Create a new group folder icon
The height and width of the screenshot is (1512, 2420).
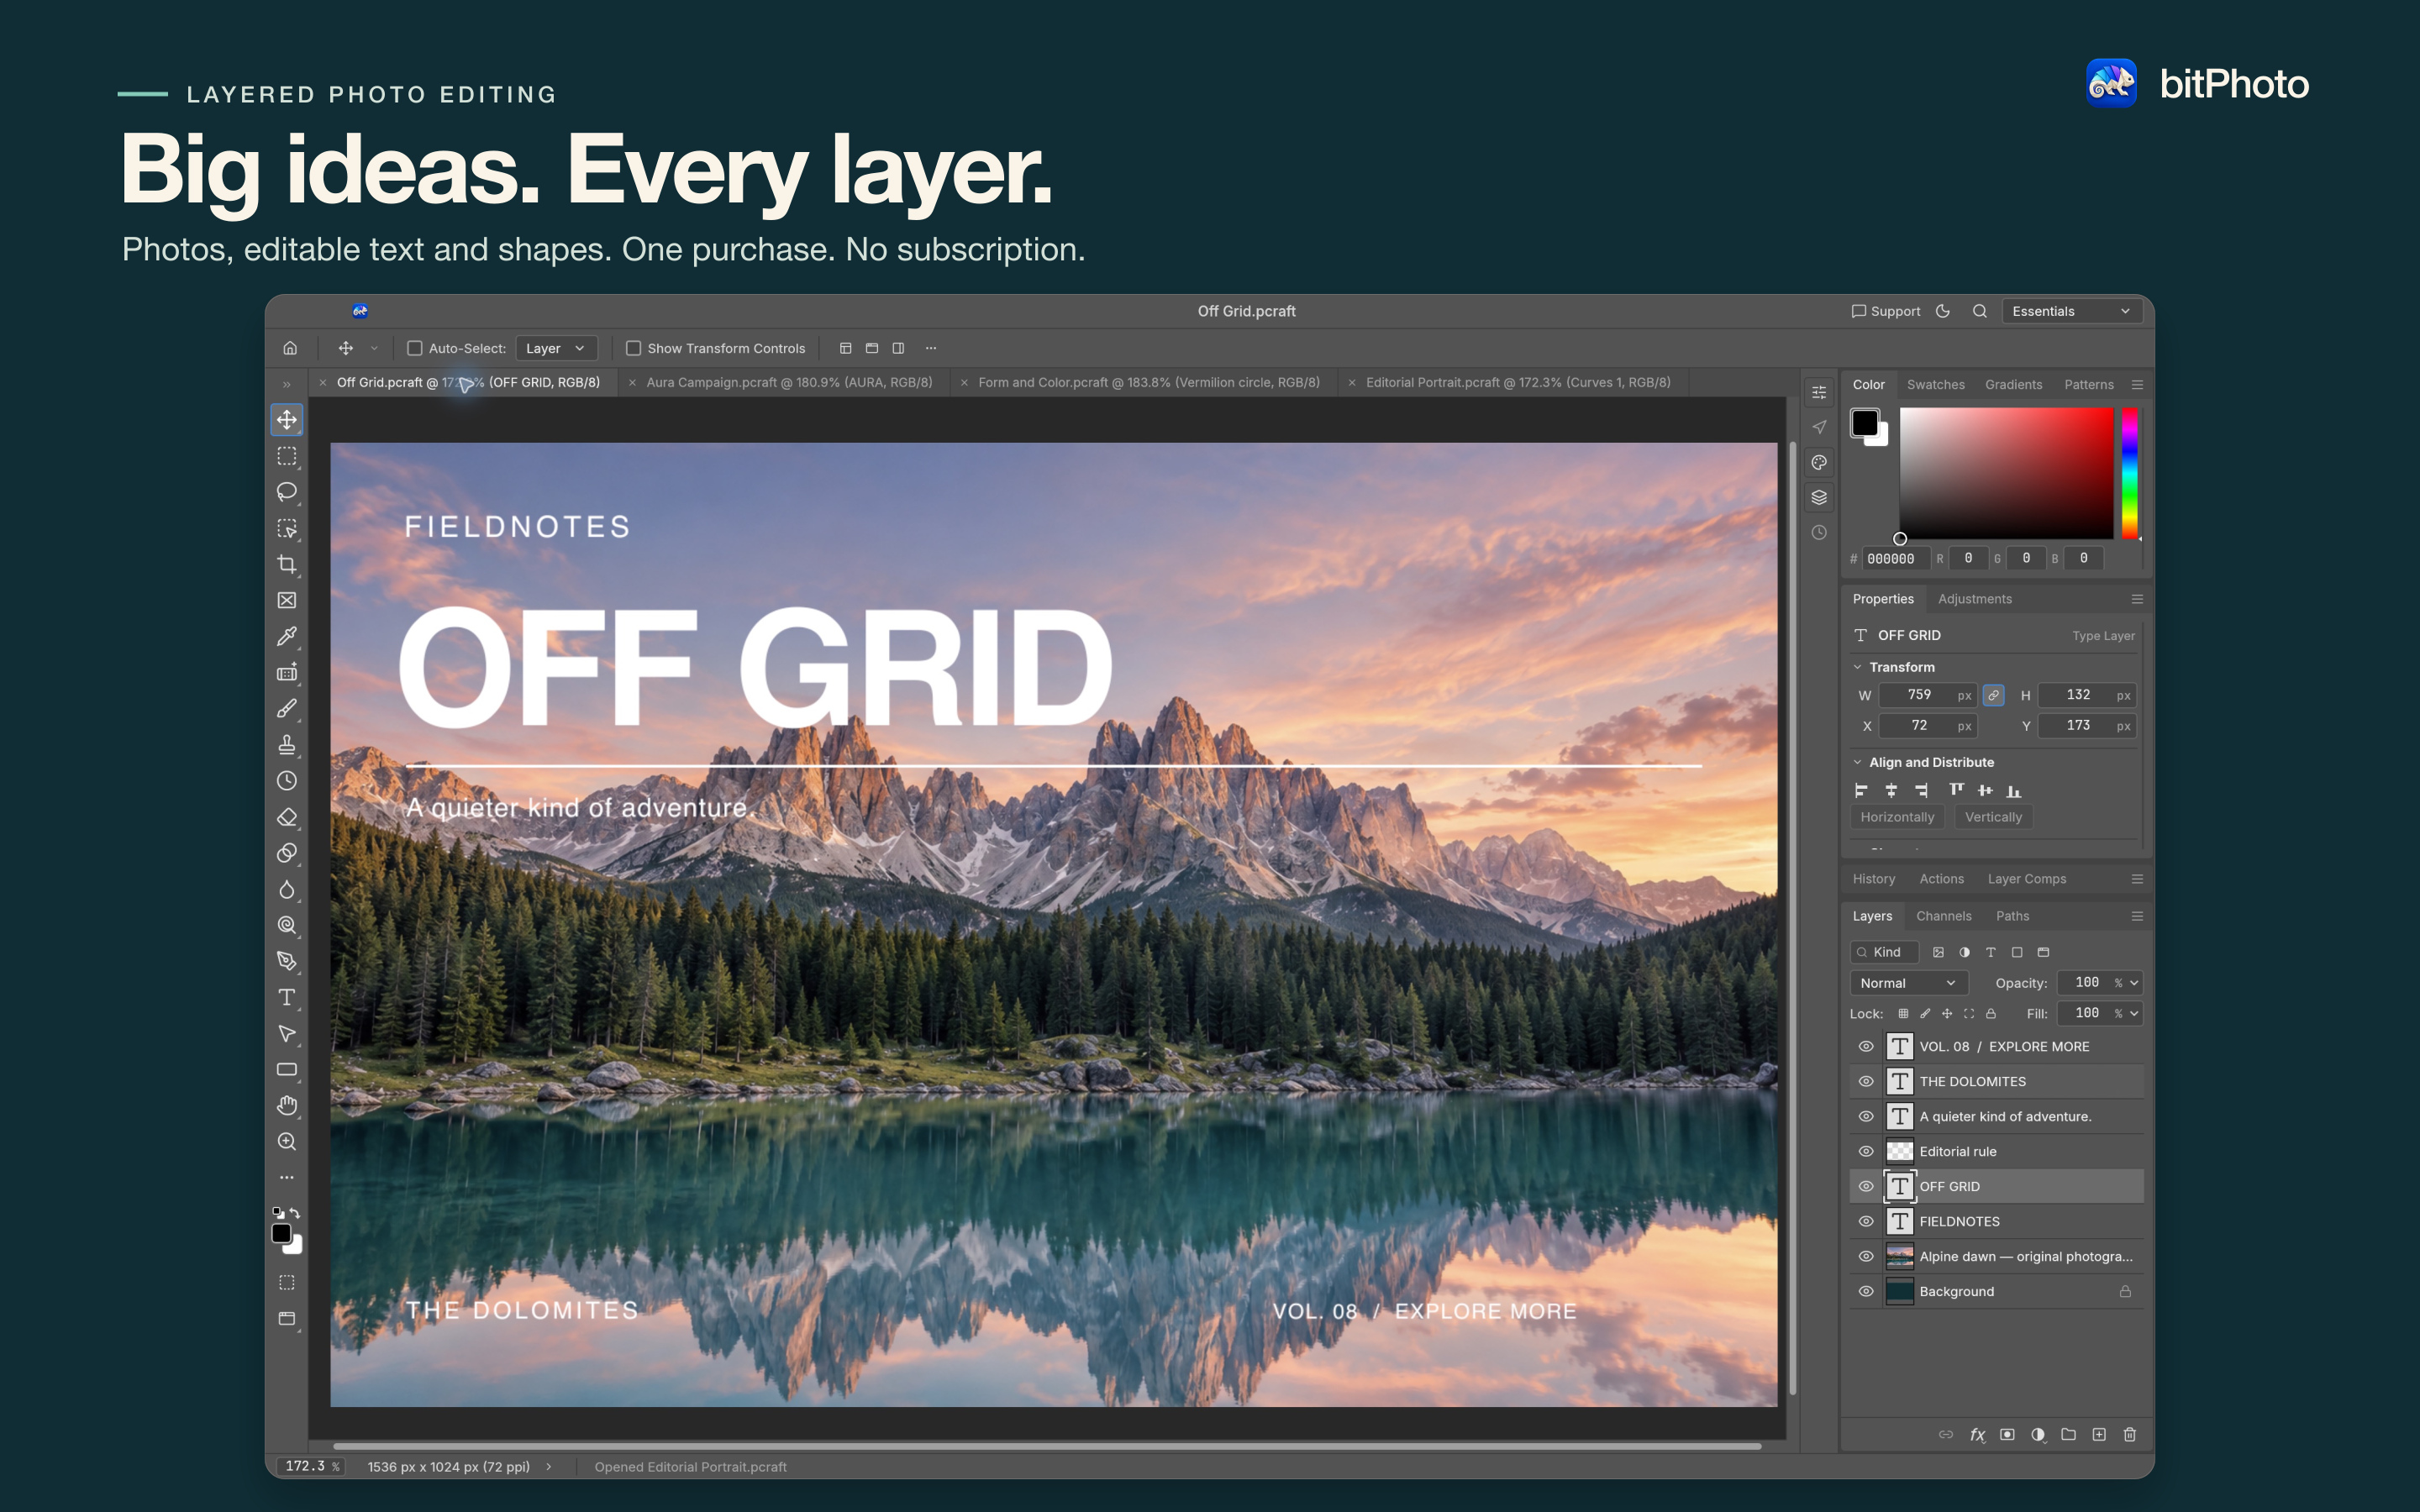click(x=2069, y=1434)
